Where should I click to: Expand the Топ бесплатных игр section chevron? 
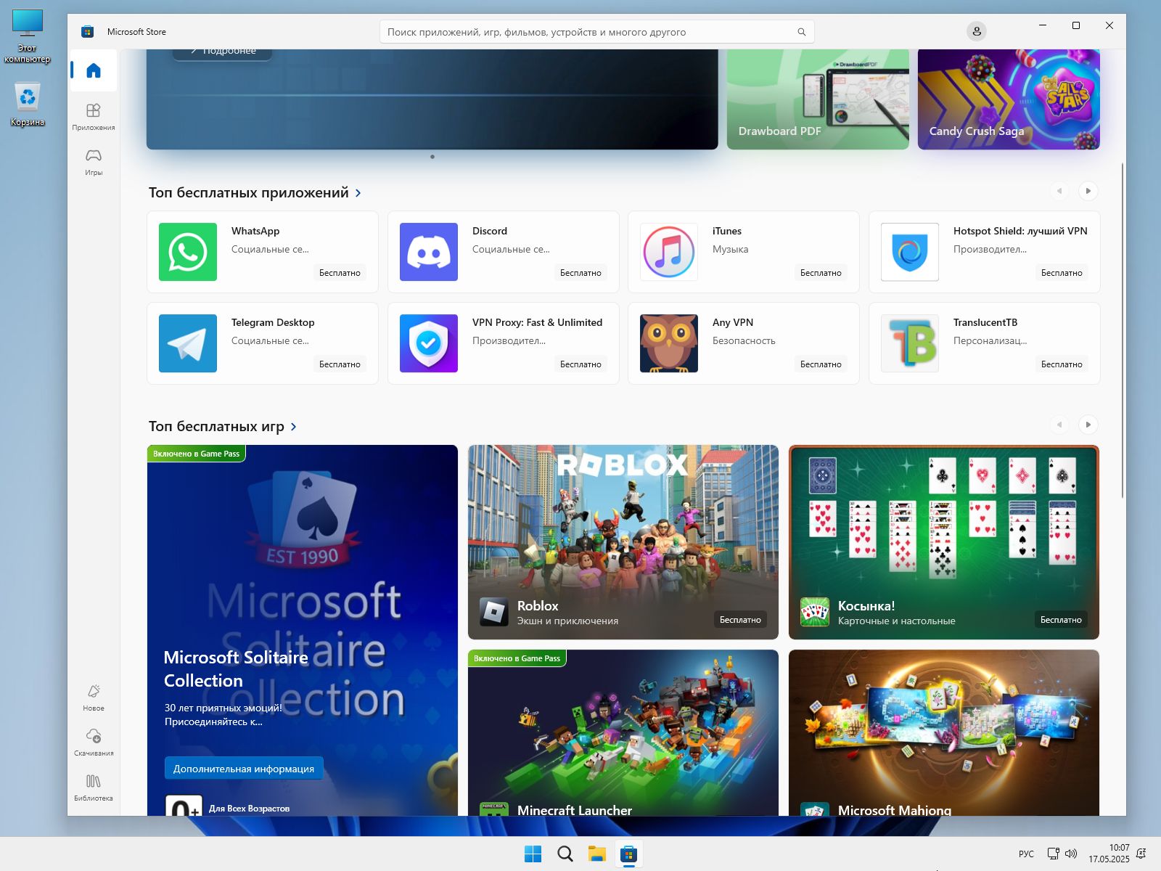[294, 427]
